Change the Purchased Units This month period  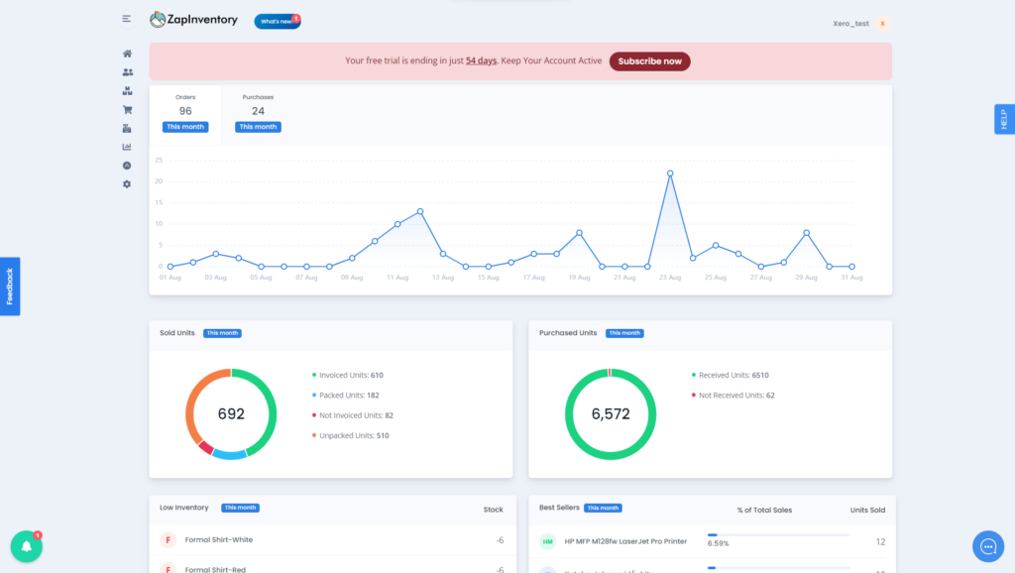pos(624,333)
